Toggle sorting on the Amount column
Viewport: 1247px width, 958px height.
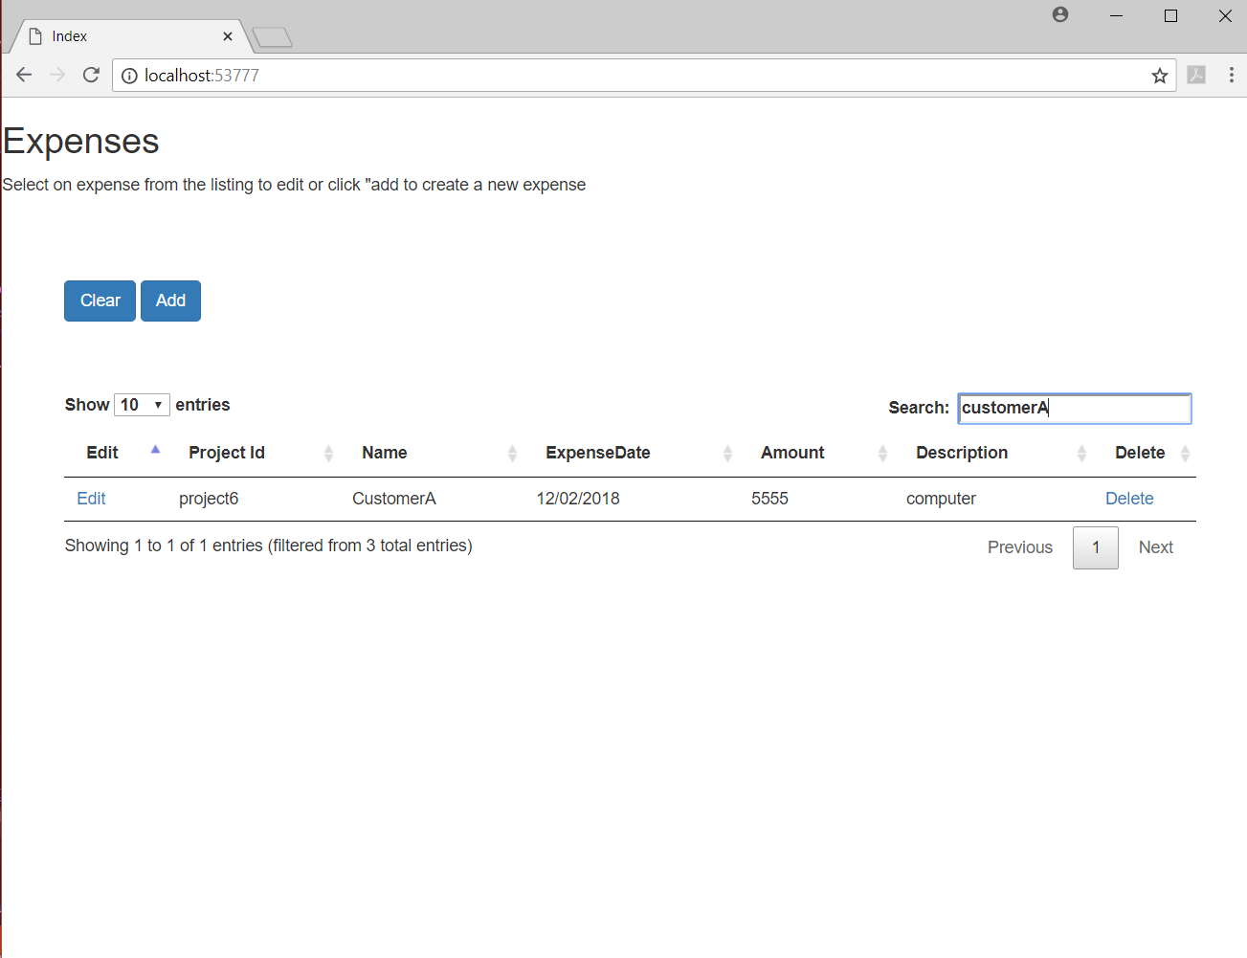click(881, 453)
